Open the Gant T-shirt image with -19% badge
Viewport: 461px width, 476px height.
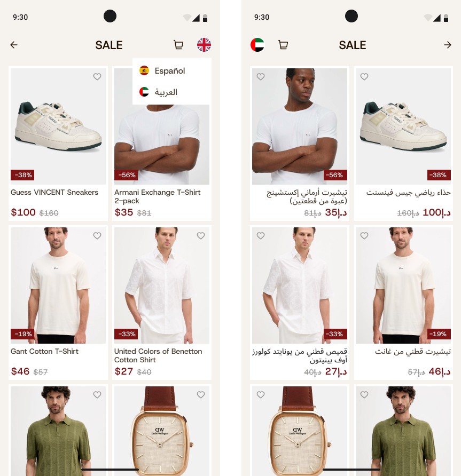(58, 285)
